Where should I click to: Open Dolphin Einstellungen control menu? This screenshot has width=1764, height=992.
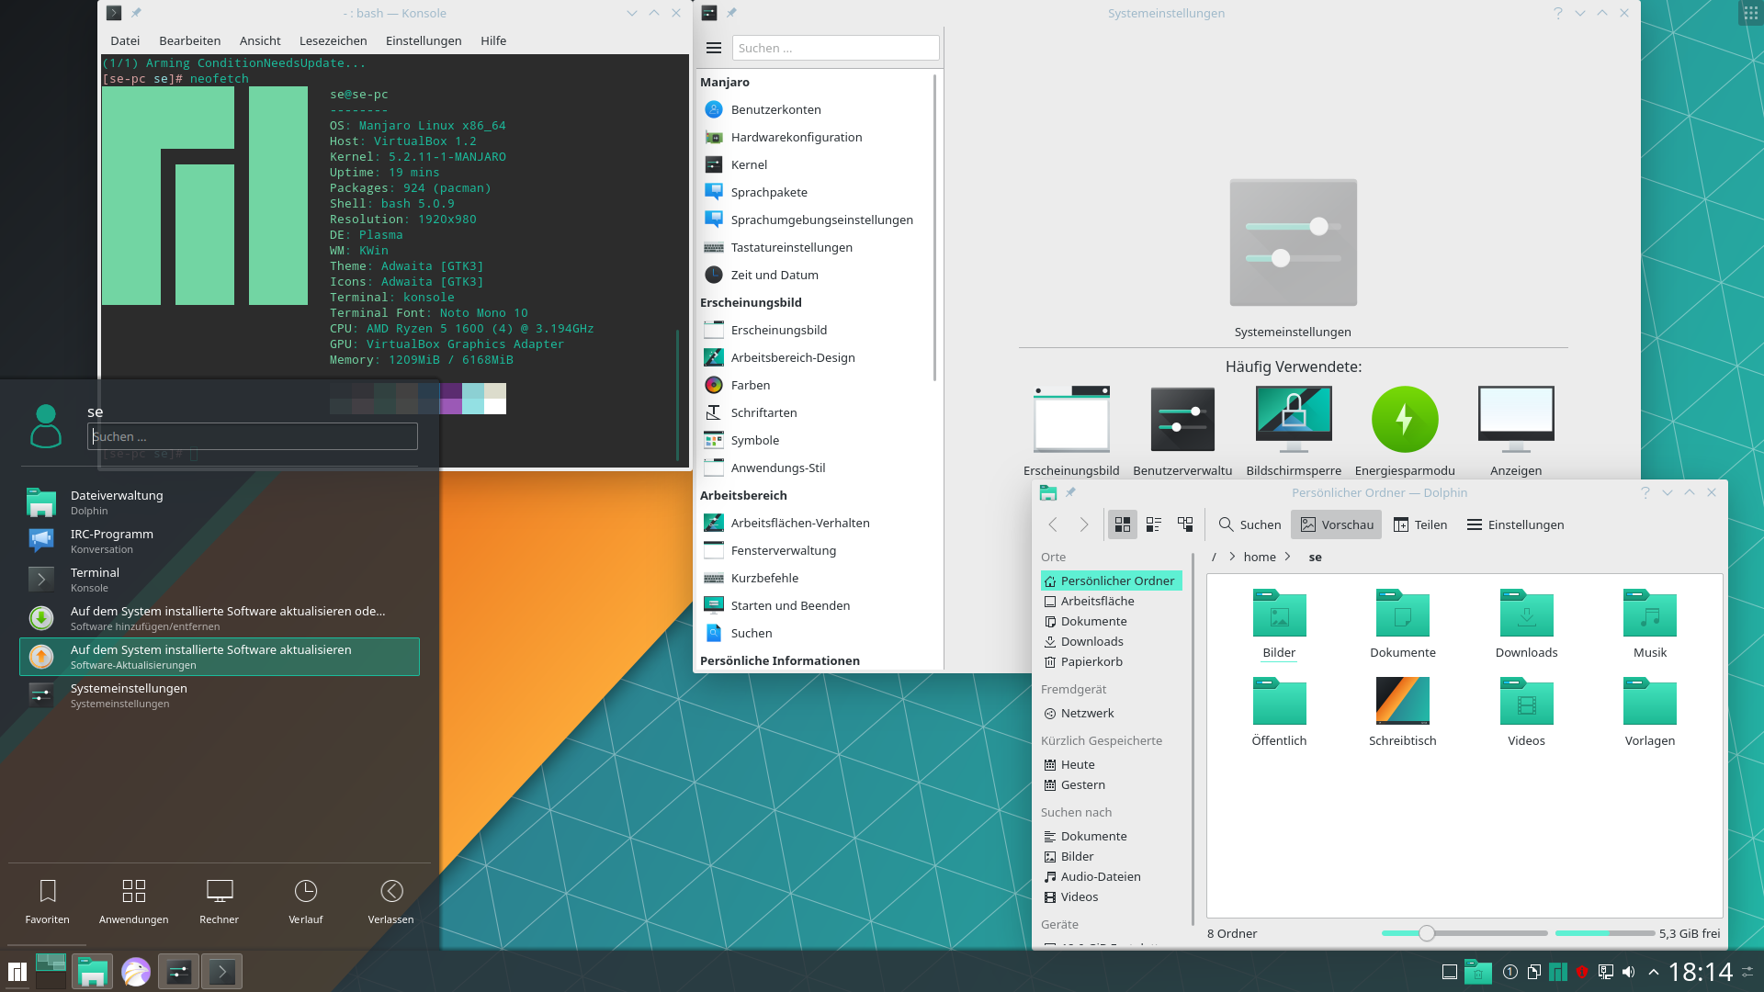pyautogui.click(x=1515, y=524)
